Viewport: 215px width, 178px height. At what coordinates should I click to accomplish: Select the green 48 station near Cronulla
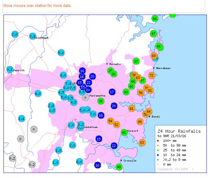(119, 167)
